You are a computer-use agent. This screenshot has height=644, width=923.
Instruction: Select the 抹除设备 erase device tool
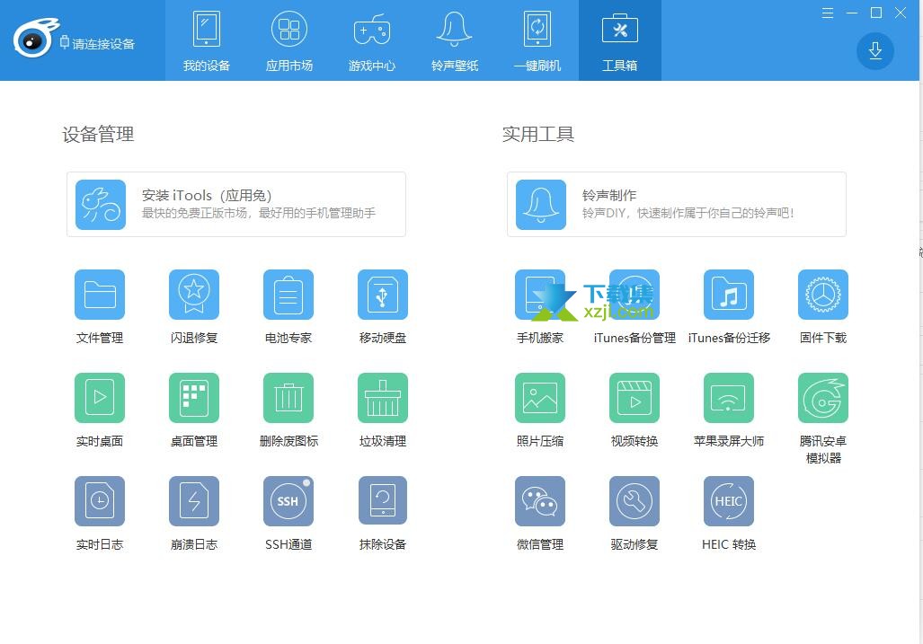tap(383, 501)
